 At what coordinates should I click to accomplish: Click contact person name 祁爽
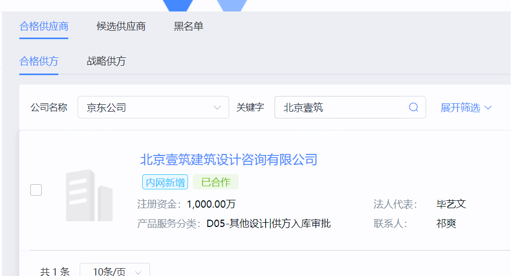(446, 224)
